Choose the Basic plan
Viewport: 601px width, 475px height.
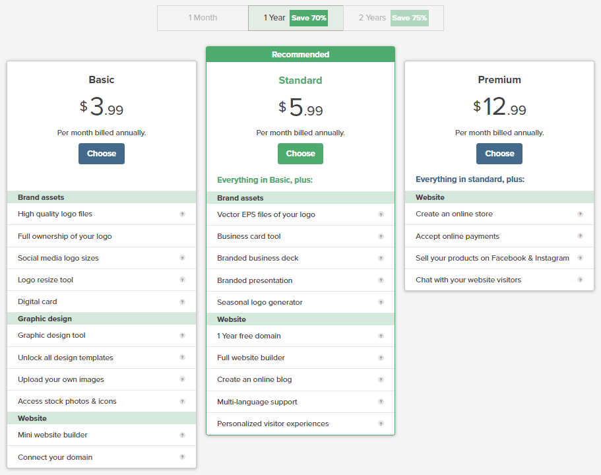pyautogui.click(x=102, y=154)
